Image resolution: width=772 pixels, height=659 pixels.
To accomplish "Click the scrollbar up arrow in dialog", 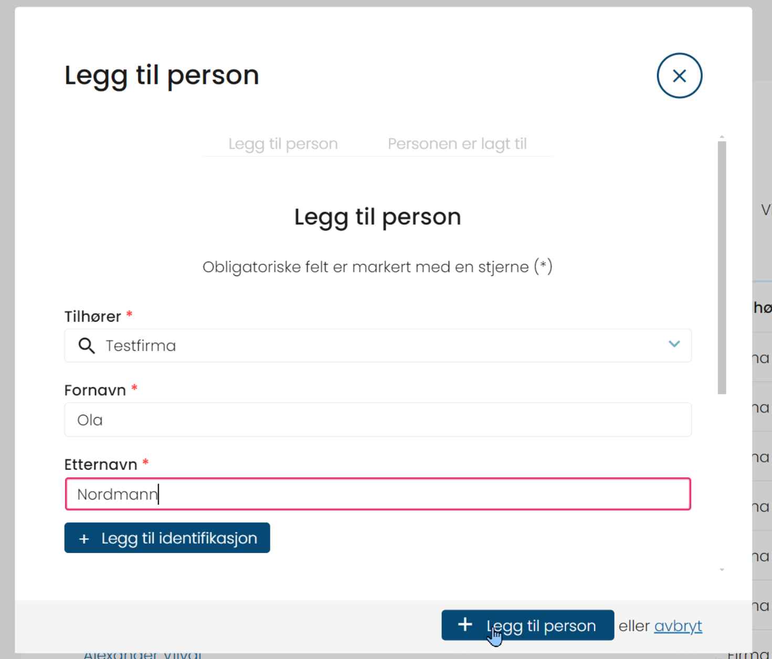I will [722, 137].
